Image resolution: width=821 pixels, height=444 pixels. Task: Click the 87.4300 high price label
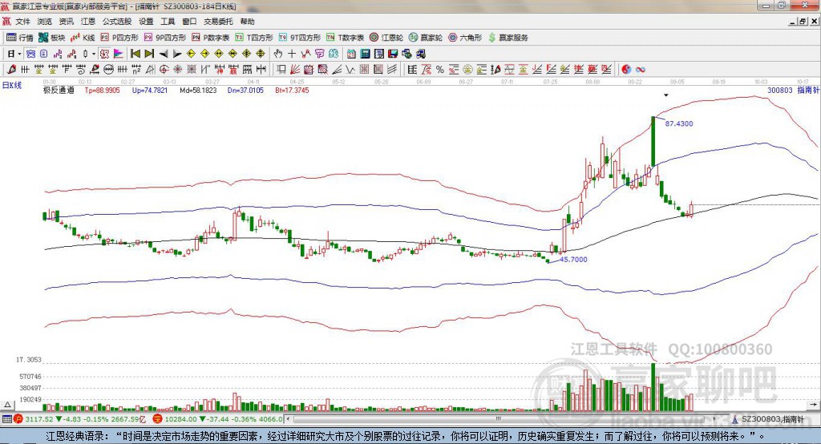tap(679, 123)
